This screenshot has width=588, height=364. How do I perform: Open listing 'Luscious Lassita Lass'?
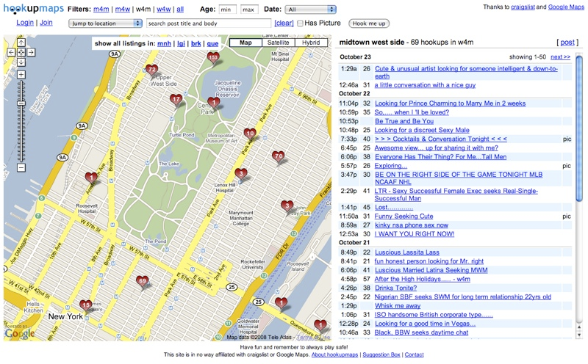click(407, 252)
